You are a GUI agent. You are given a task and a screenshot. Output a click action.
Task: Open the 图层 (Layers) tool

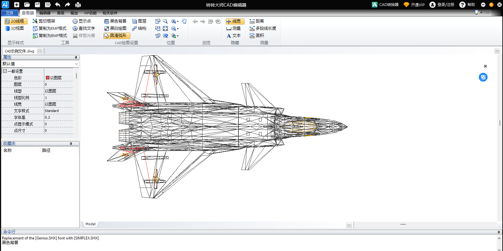(139, 21)
